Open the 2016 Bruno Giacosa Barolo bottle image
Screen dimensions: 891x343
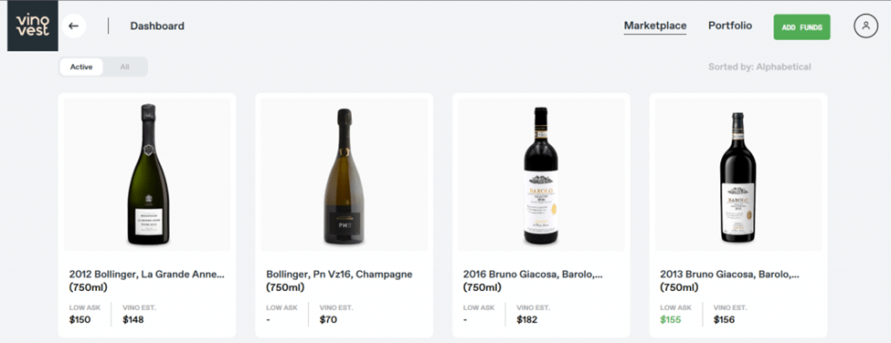click(x=541, y=174)
